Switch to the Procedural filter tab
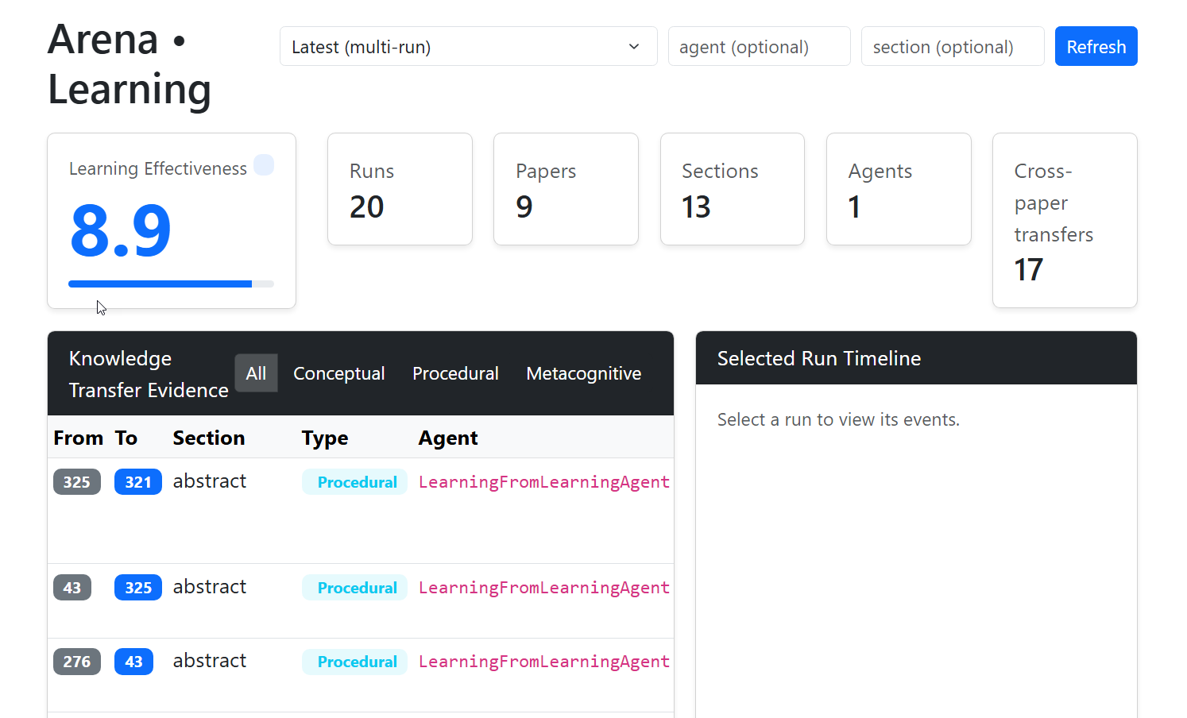The height and width of the screenshot is (718, 1187). [455, 373]
